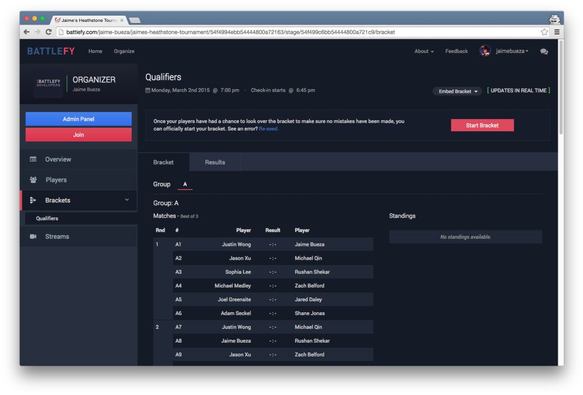Click Sophia Lee in match A3
The width and height of the screenshot is (583, 395).
coord(238,272)
